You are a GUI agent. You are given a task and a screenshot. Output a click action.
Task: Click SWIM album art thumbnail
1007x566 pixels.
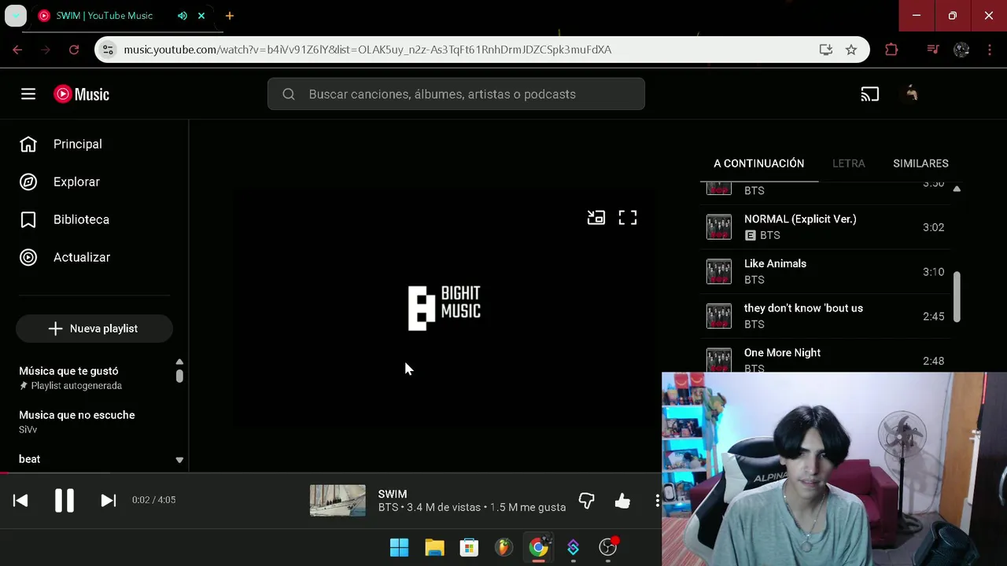click(338, 500)
